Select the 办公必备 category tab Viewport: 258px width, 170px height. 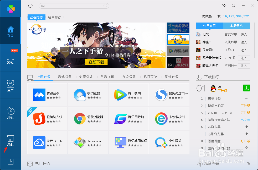(129, 77)
